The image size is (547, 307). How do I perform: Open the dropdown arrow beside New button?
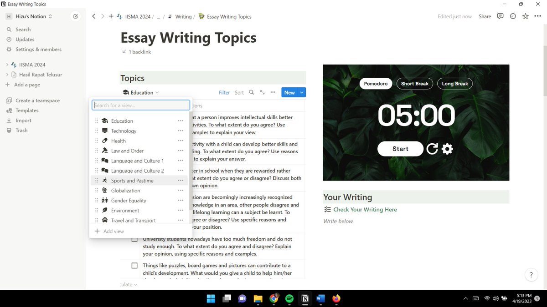pyautogui.click(x=302, y=92)
